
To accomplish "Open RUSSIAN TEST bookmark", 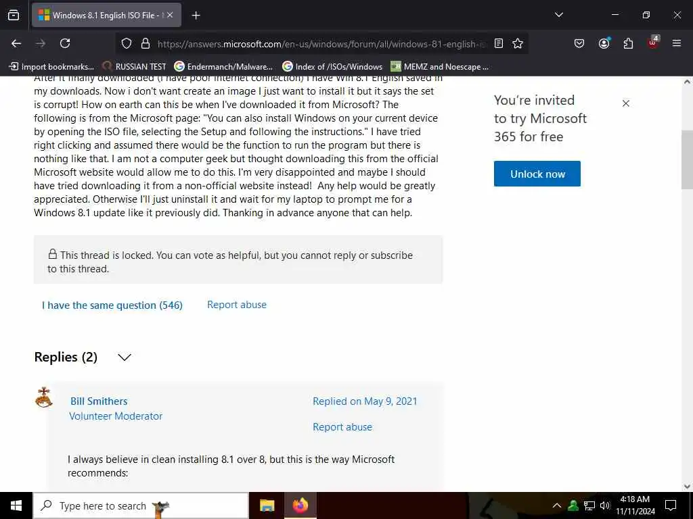I will [x=134, y=67].
